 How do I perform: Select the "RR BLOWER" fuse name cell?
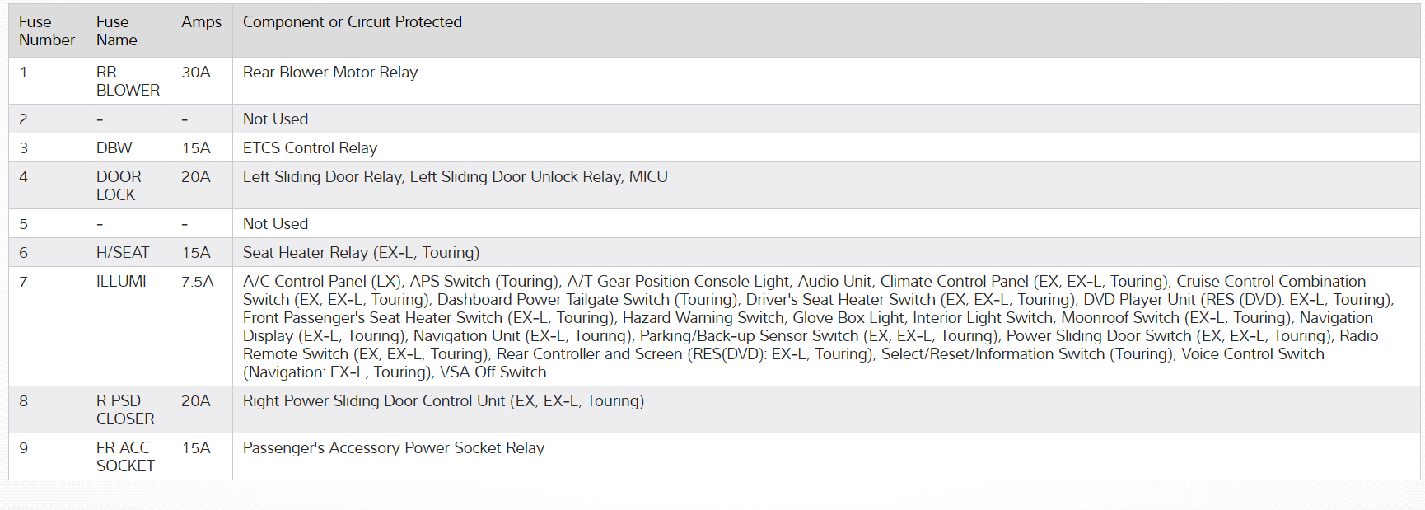coord(127,81)
